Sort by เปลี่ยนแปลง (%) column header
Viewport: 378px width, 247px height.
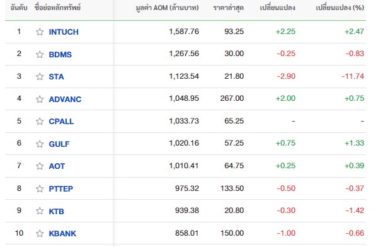(340, 8)
